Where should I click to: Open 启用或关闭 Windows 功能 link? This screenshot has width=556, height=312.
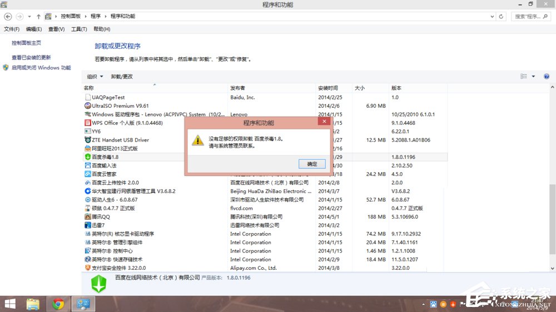click(x=41, y=68)
